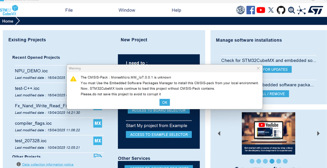Open the X social icon
The image size is (327, 168).
[x=271, y=10]
